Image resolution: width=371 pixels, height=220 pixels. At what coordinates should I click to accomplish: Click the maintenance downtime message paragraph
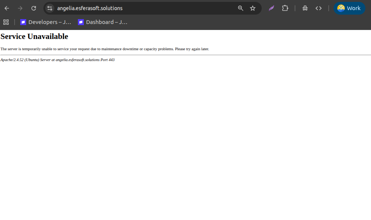(x=105, y=49)
